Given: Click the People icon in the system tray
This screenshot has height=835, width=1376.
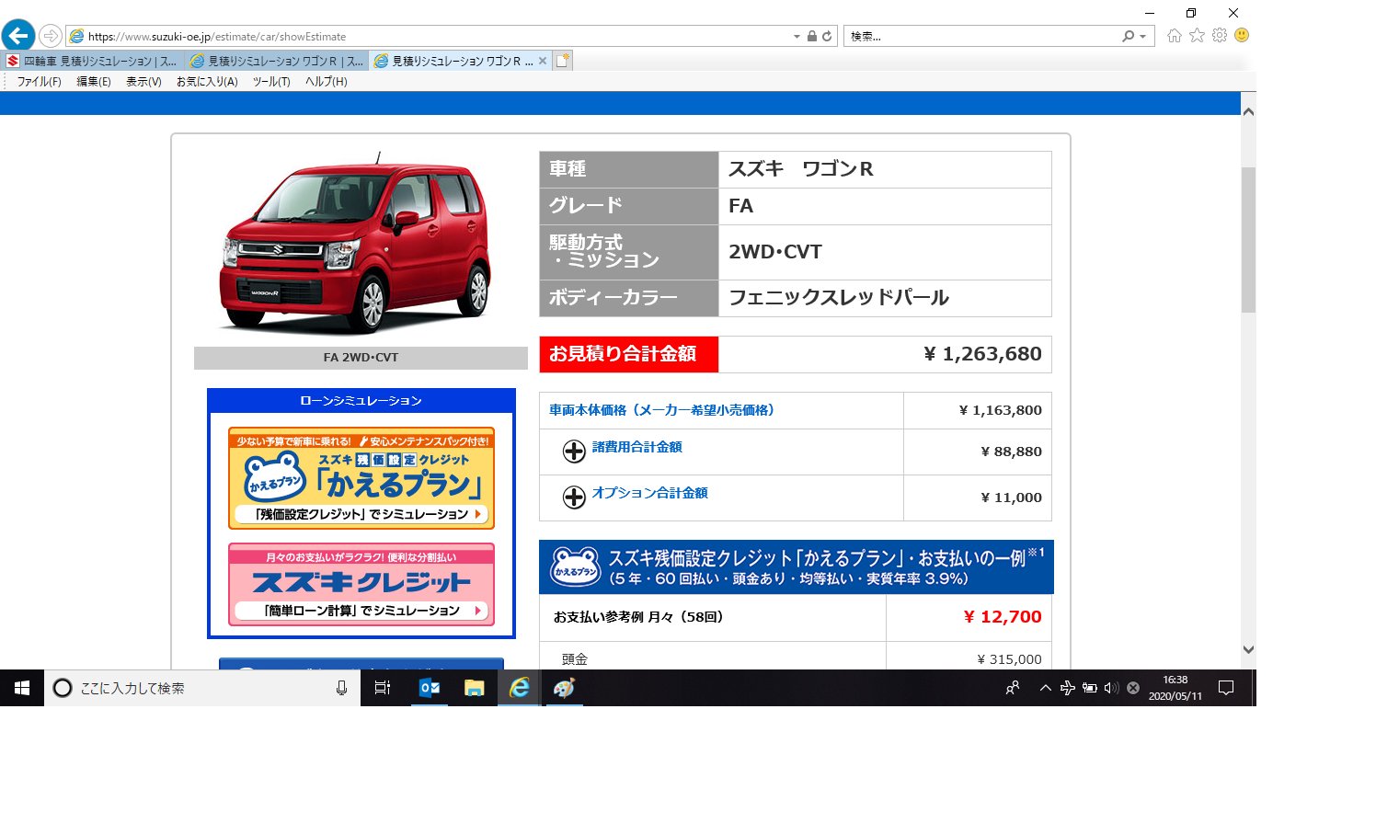Looking at the screenshot, I should [1013, 688].
